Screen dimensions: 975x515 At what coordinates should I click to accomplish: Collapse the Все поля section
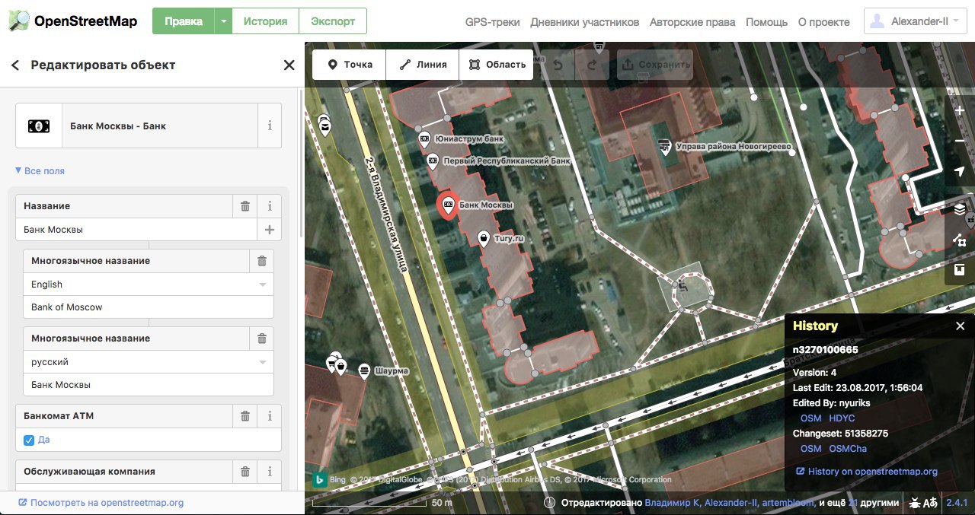(x=40, y=171)
